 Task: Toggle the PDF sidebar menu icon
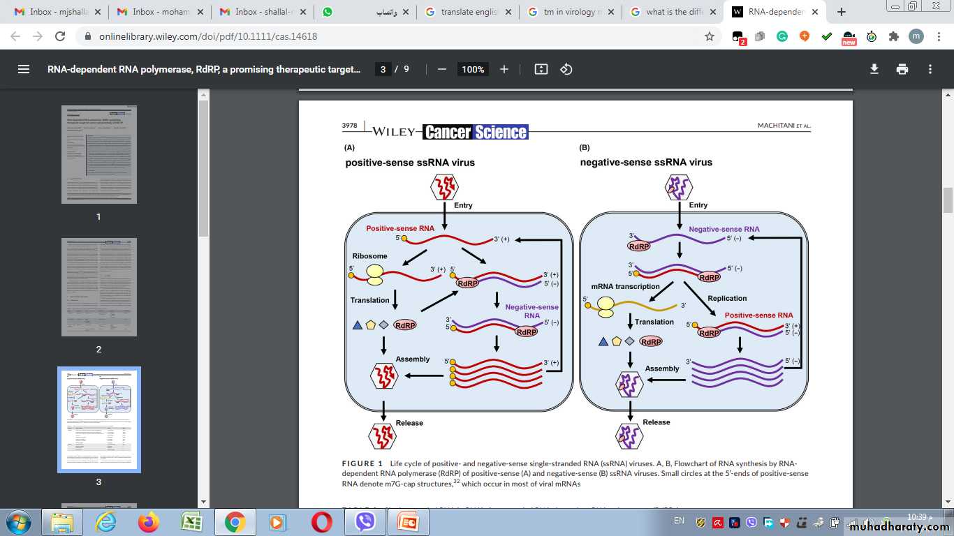pyautogui.click(x=23, y=69)
